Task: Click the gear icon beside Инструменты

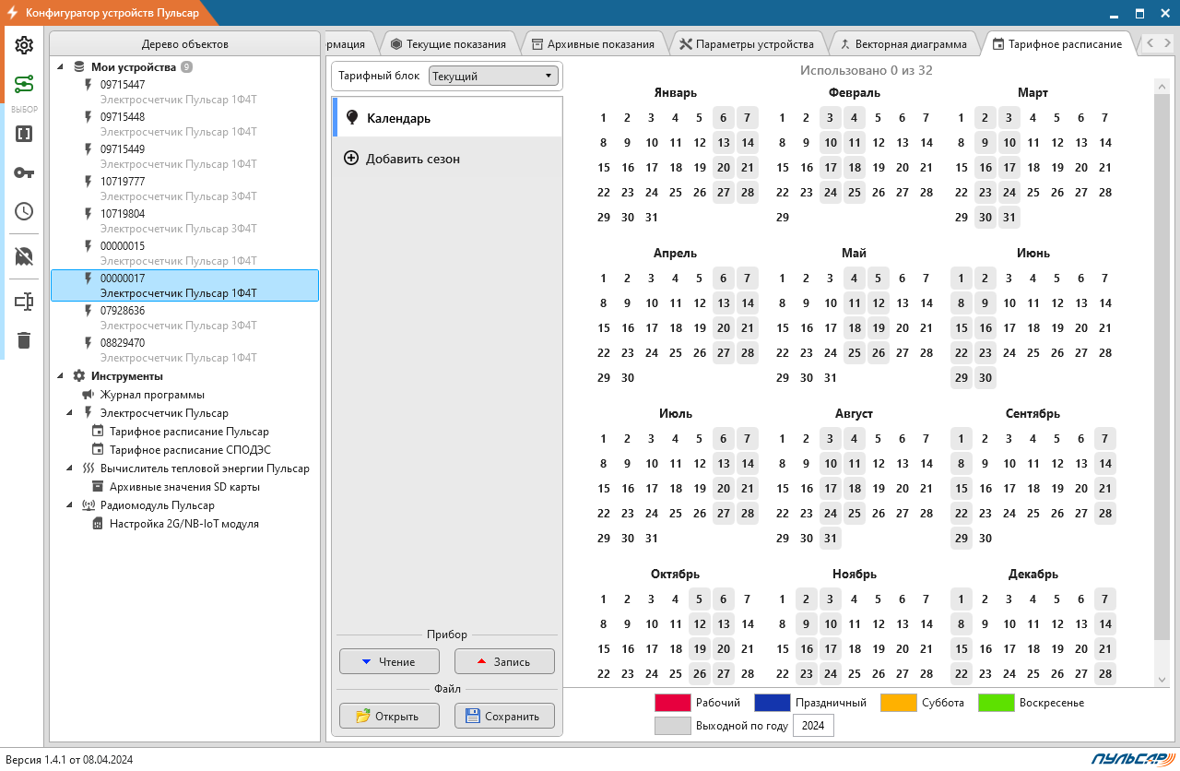Action: [x=78, y=376]
